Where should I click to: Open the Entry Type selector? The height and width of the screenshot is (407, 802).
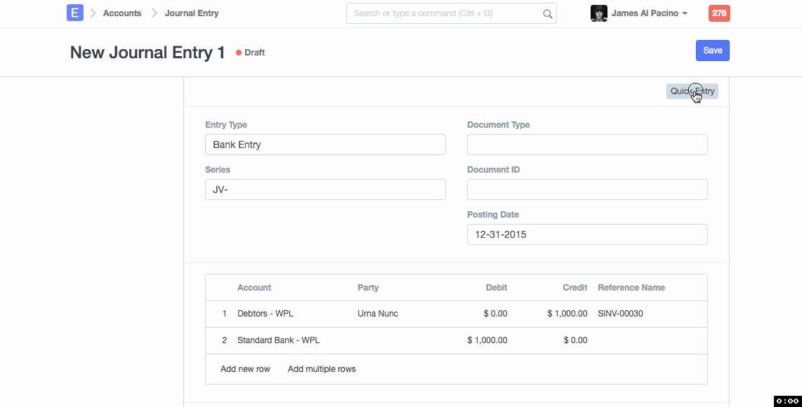[x=325, y=145]
